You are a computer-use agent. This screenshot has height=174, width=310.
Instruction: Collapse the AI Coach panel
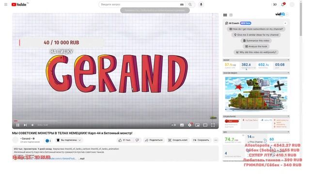(285, 23)
